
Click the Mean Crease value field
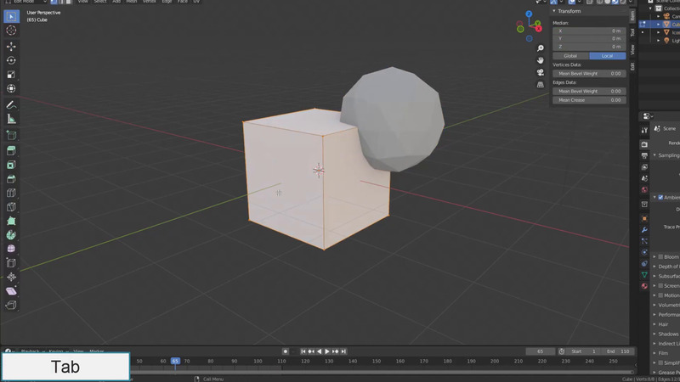click(589, 100)
